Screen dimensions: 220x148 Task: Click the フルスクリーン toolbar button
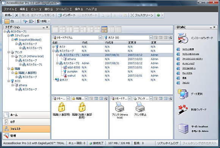click(x=142, y=15)
